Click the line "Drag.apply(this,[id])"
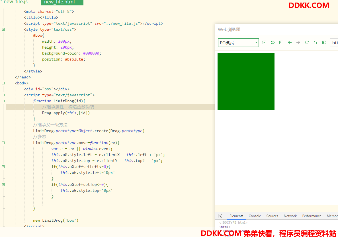 [x=66, y=113]
